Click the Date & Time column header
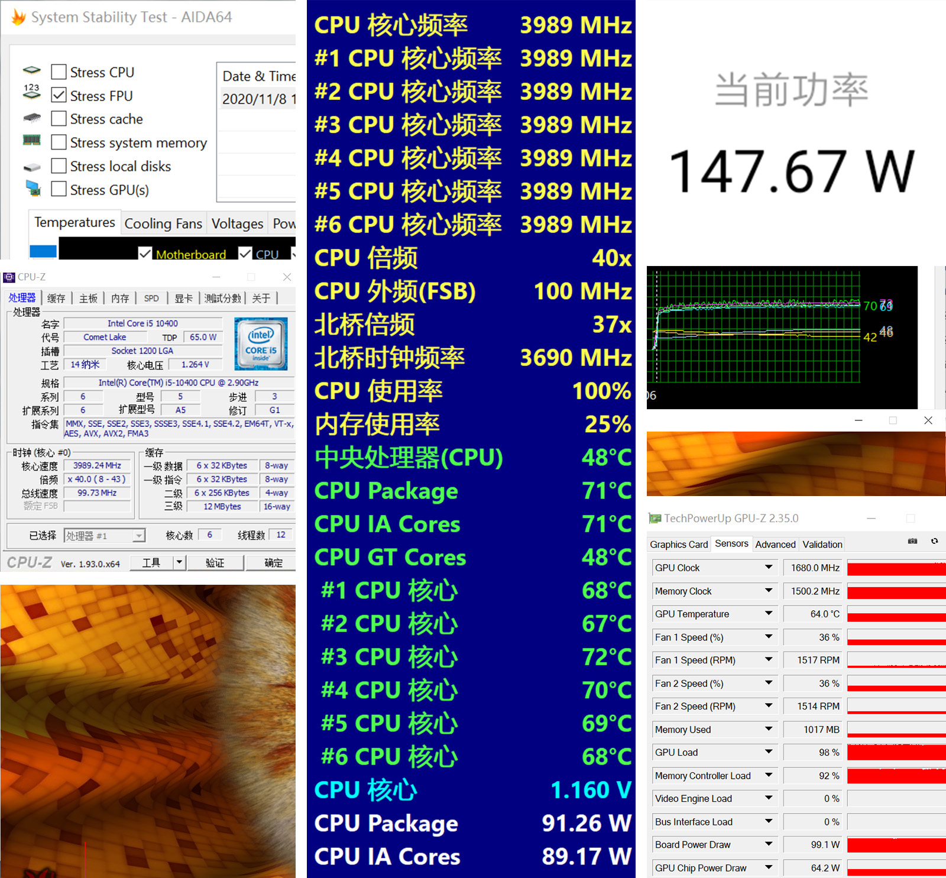Image resolution: width=946 pixels, height=878 pixels. click(x=258, y=76)
